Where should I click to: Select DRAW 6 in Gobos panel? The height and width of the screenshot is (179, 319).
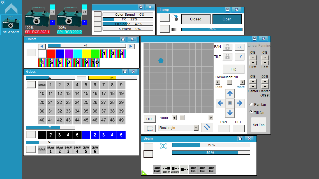coord(95,150)
